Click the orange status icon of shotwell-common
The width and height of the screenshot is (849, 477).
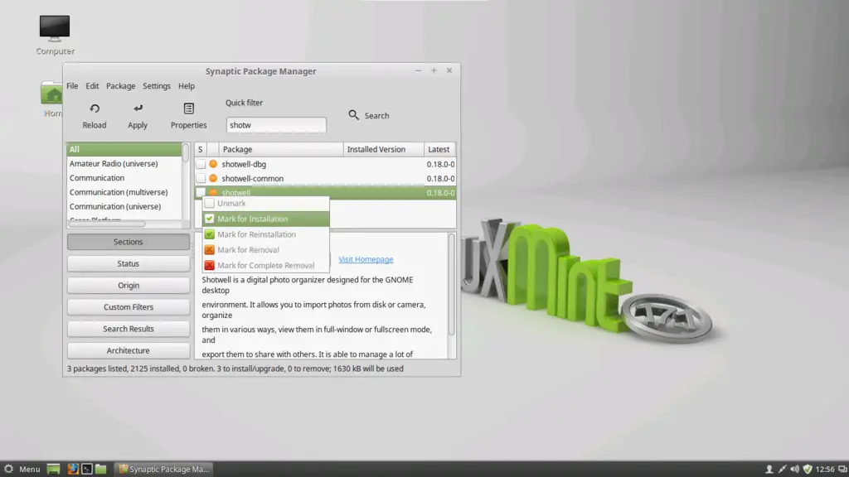coord(213,179)
